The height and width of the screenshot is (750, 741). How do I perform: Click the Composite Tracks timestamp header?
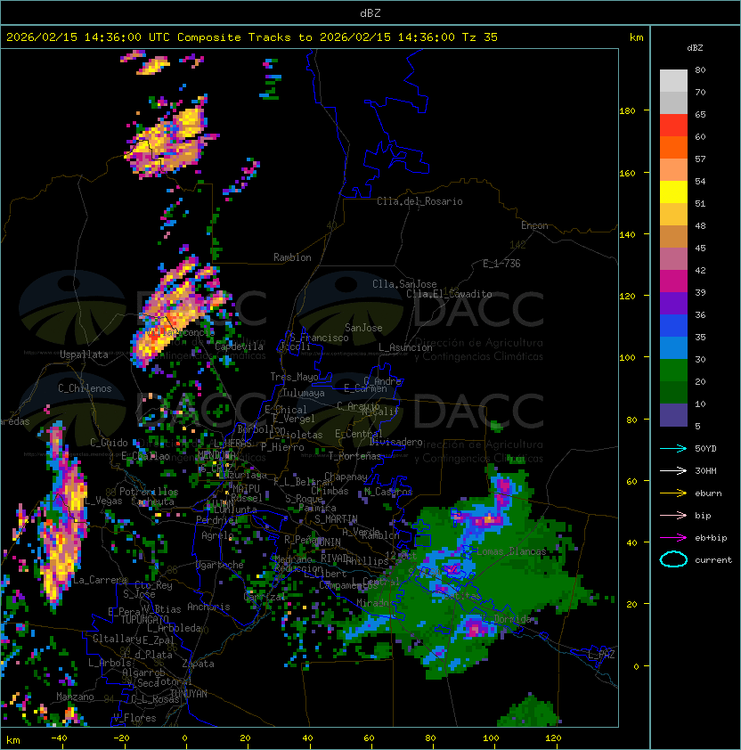[252, 37]
